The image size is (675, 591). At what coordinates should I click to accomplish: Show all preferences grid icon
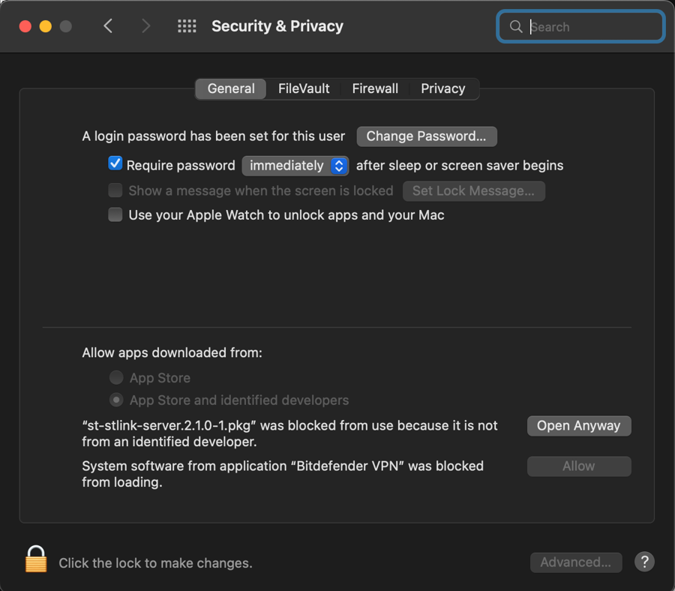[187, 26]
